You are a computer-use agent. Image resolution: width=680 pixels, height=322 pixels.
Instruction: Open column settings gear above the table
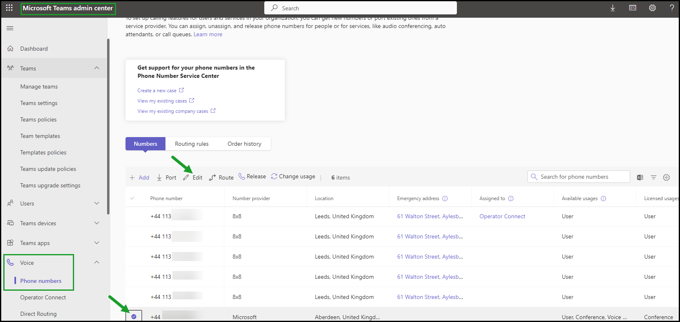tap(666, 177)
